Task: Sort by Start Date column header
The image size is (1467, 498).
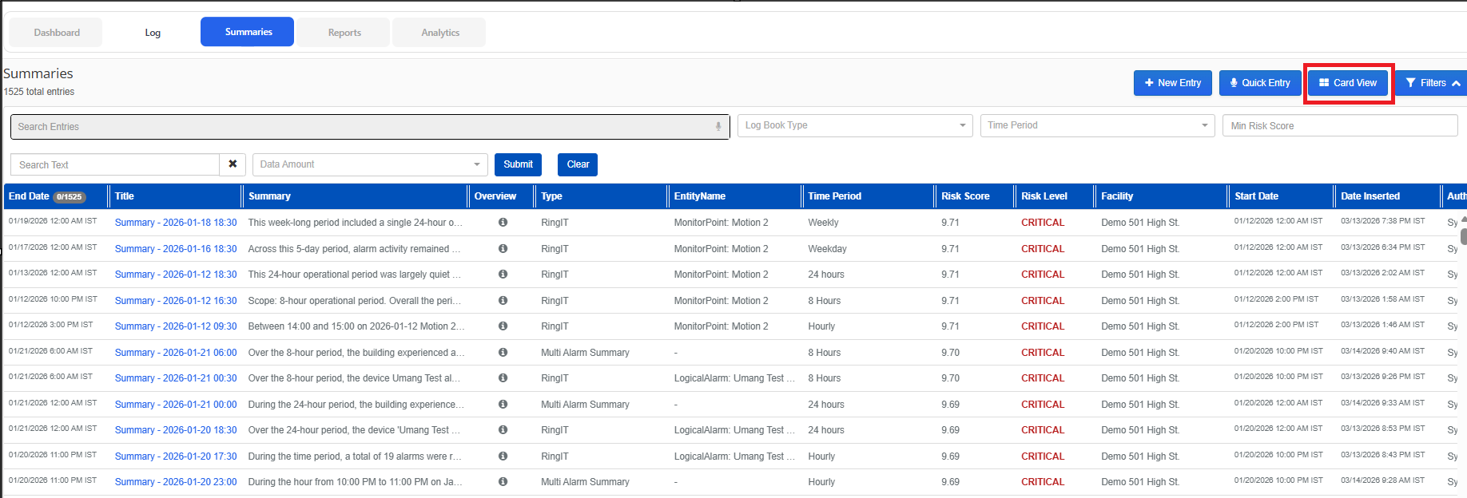Action: [x=1256, y=196]
